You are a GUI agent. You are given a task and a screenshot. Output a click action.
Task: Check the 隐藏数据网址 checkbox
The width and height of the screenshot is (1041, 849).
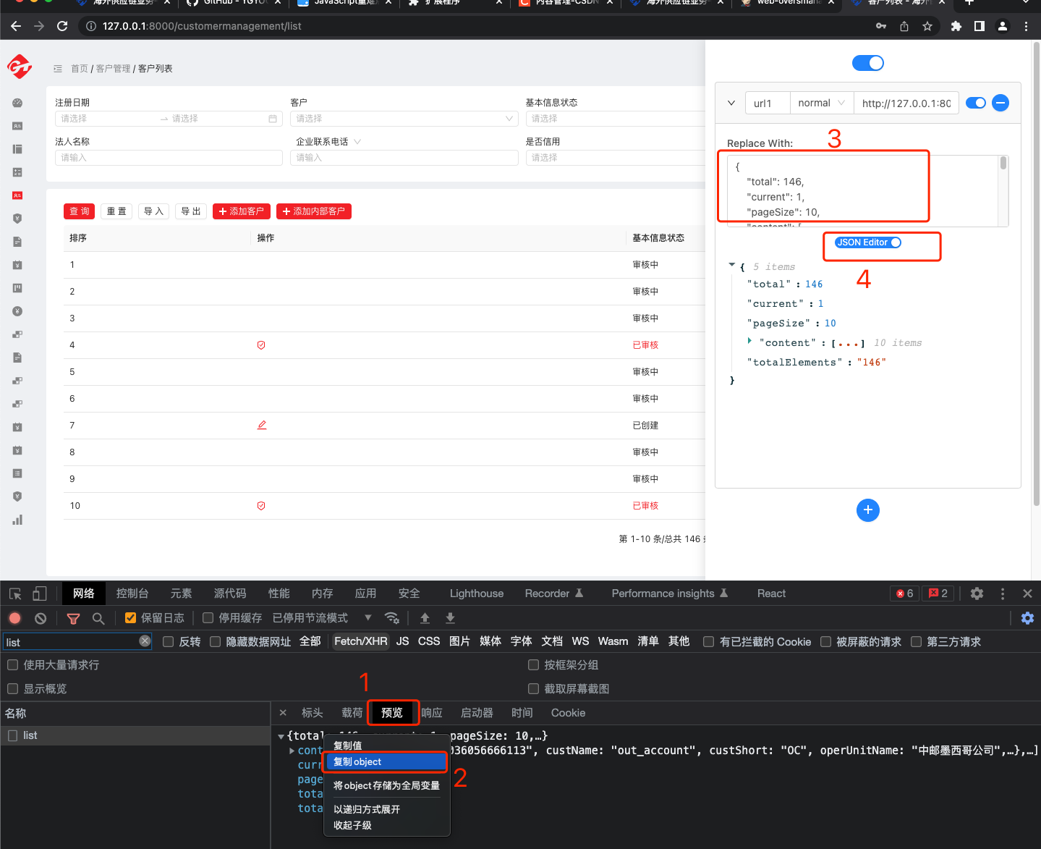(215, 642)
